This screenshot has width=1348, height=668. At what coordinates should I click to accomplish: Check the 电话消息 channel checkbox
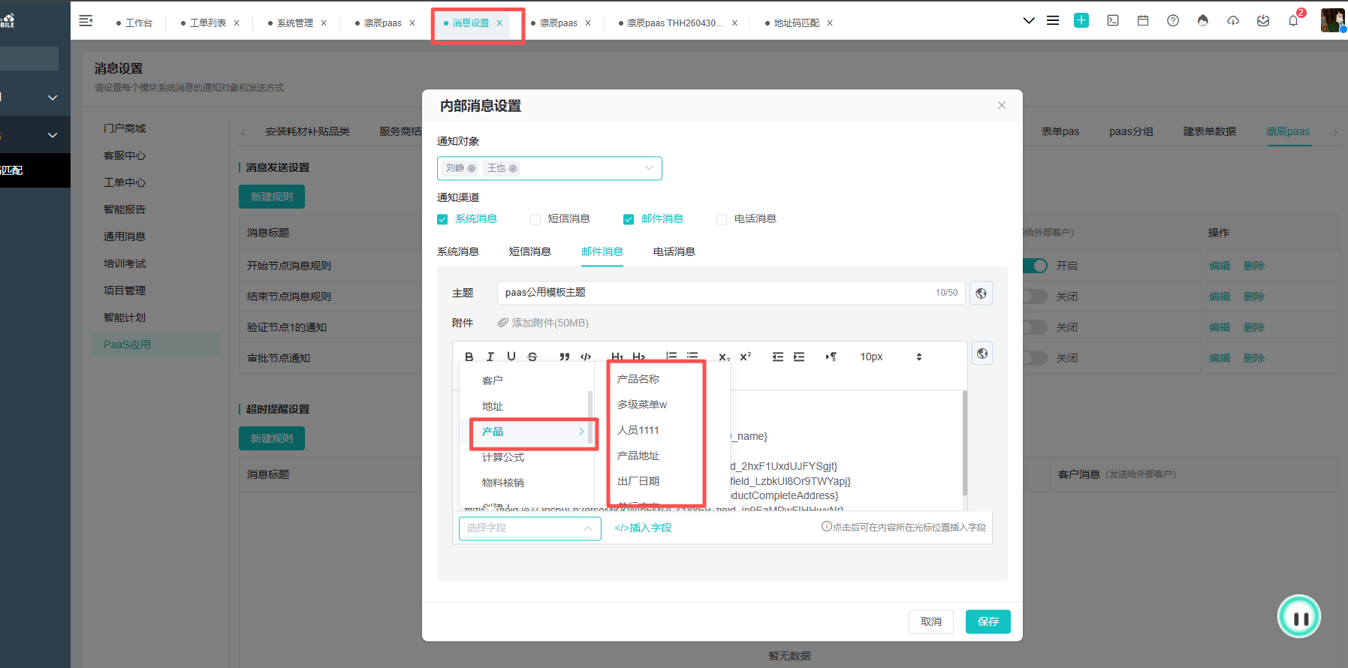tap(722, 219)
